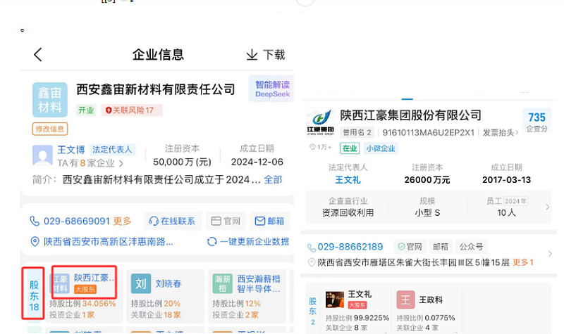Select the 员工 2024年 label

[506, 201]
